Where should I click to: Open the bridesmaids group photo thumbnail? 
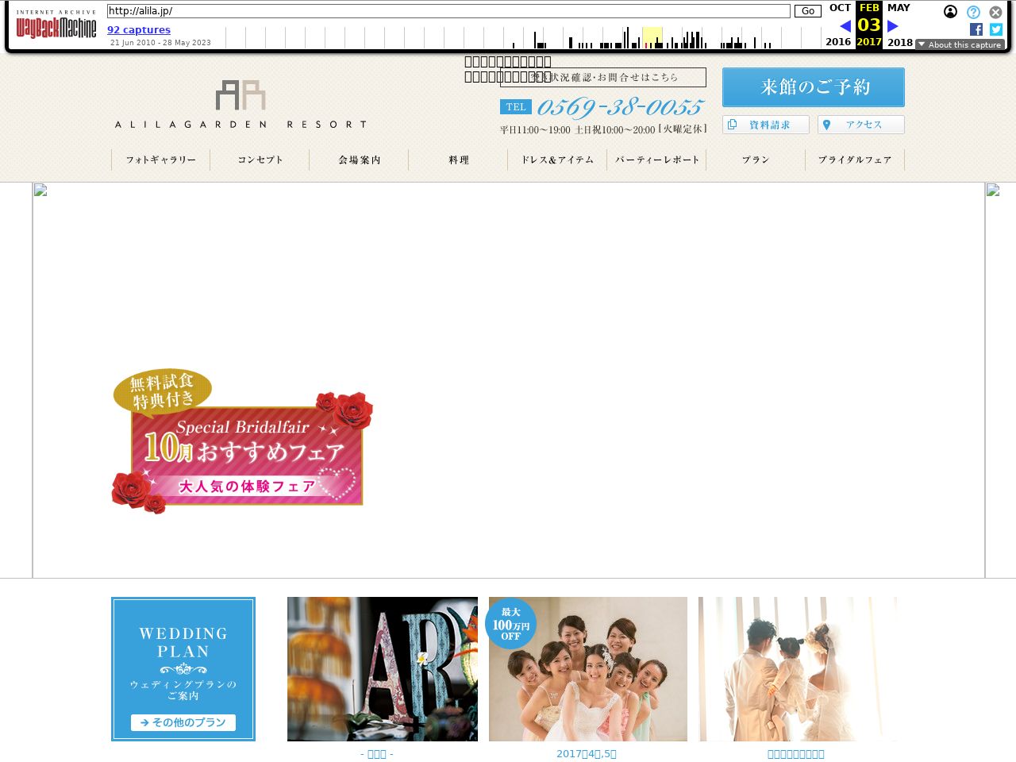pos(588,669)
